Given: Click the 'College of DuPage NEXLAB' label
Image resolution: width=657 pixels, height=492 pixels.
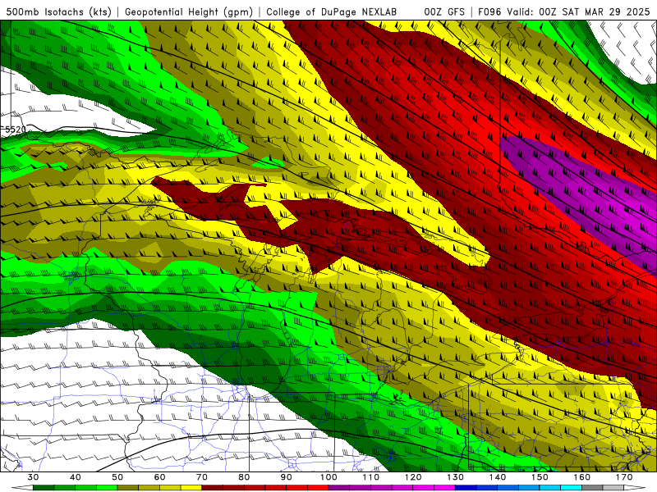Looking at the screenshot, I should tap(331, 11).
